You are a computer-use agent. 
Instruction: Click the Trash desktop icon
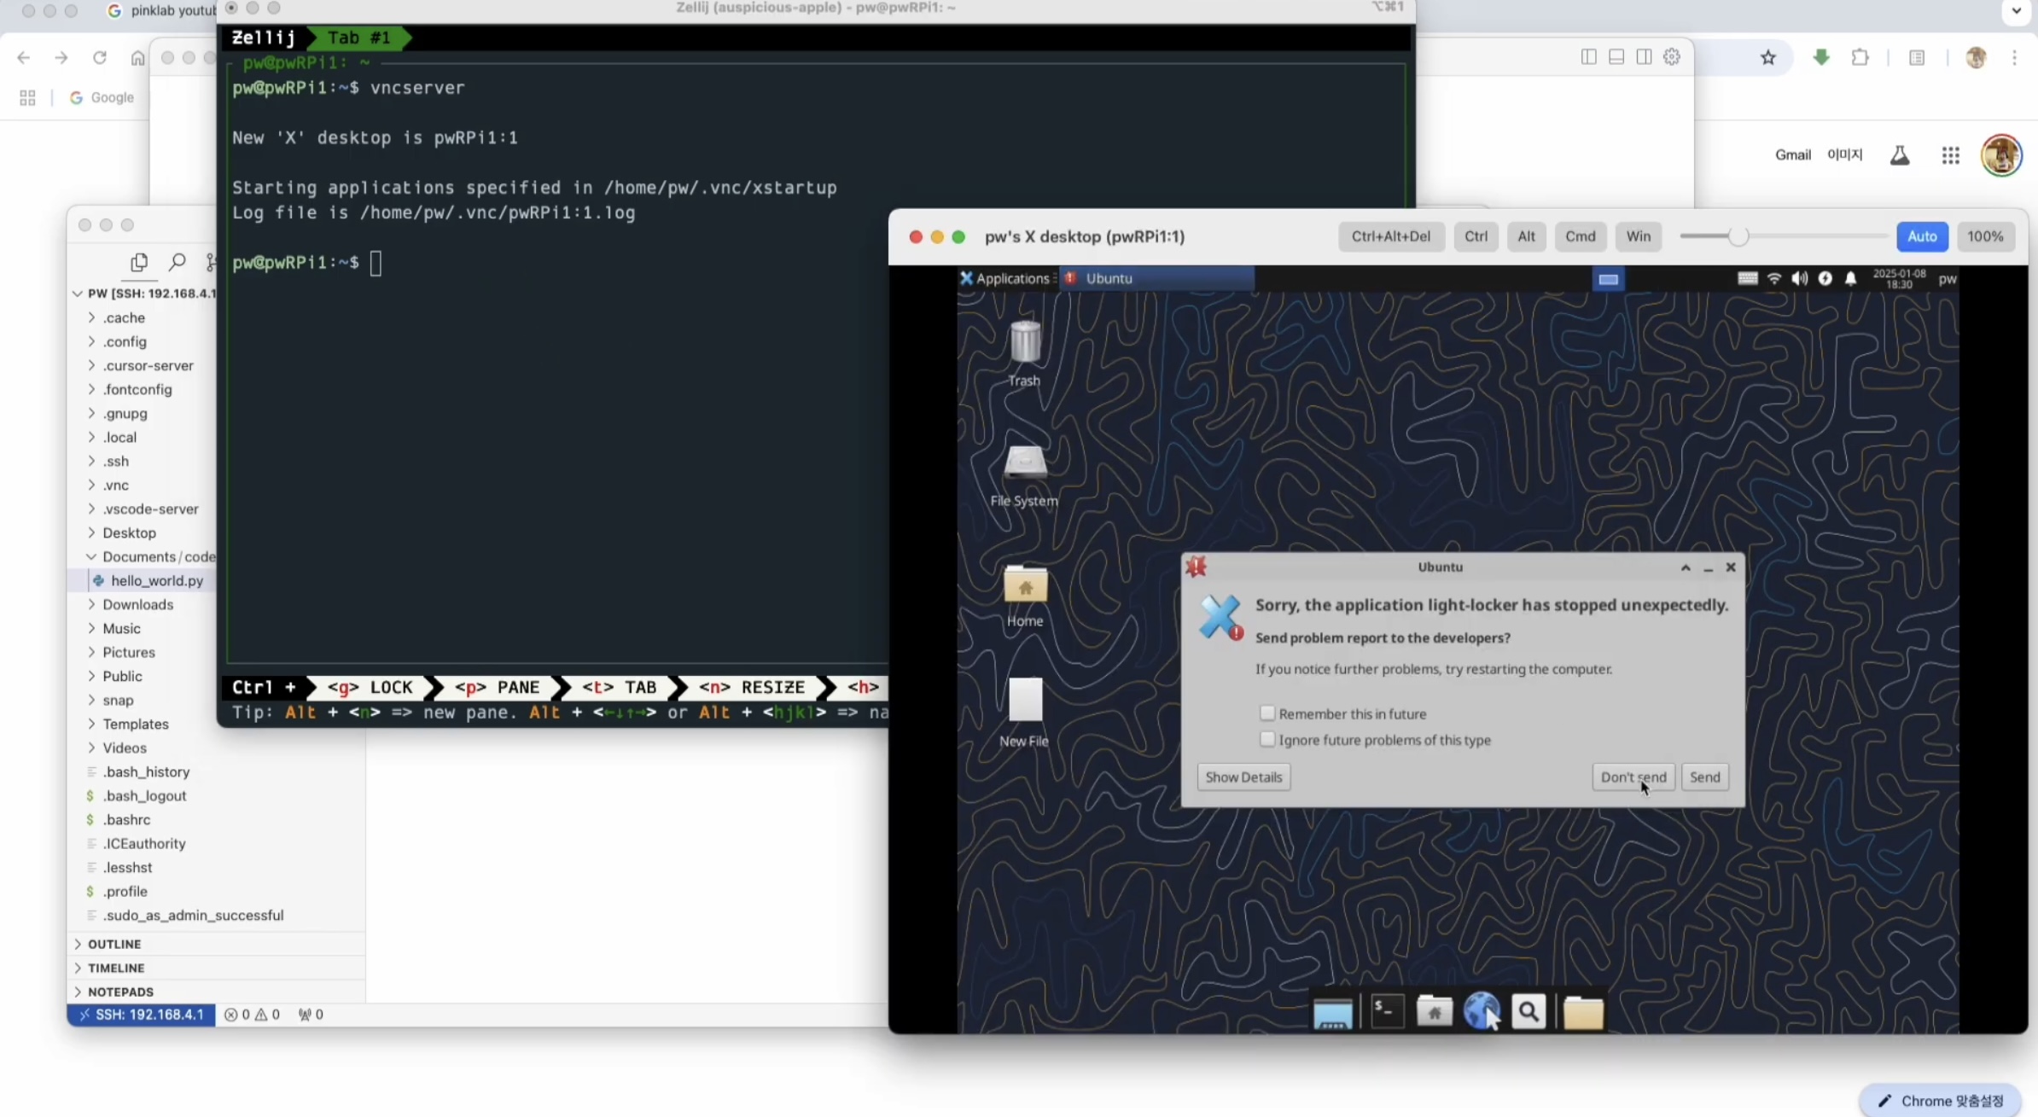click(x=1024, y=343)
